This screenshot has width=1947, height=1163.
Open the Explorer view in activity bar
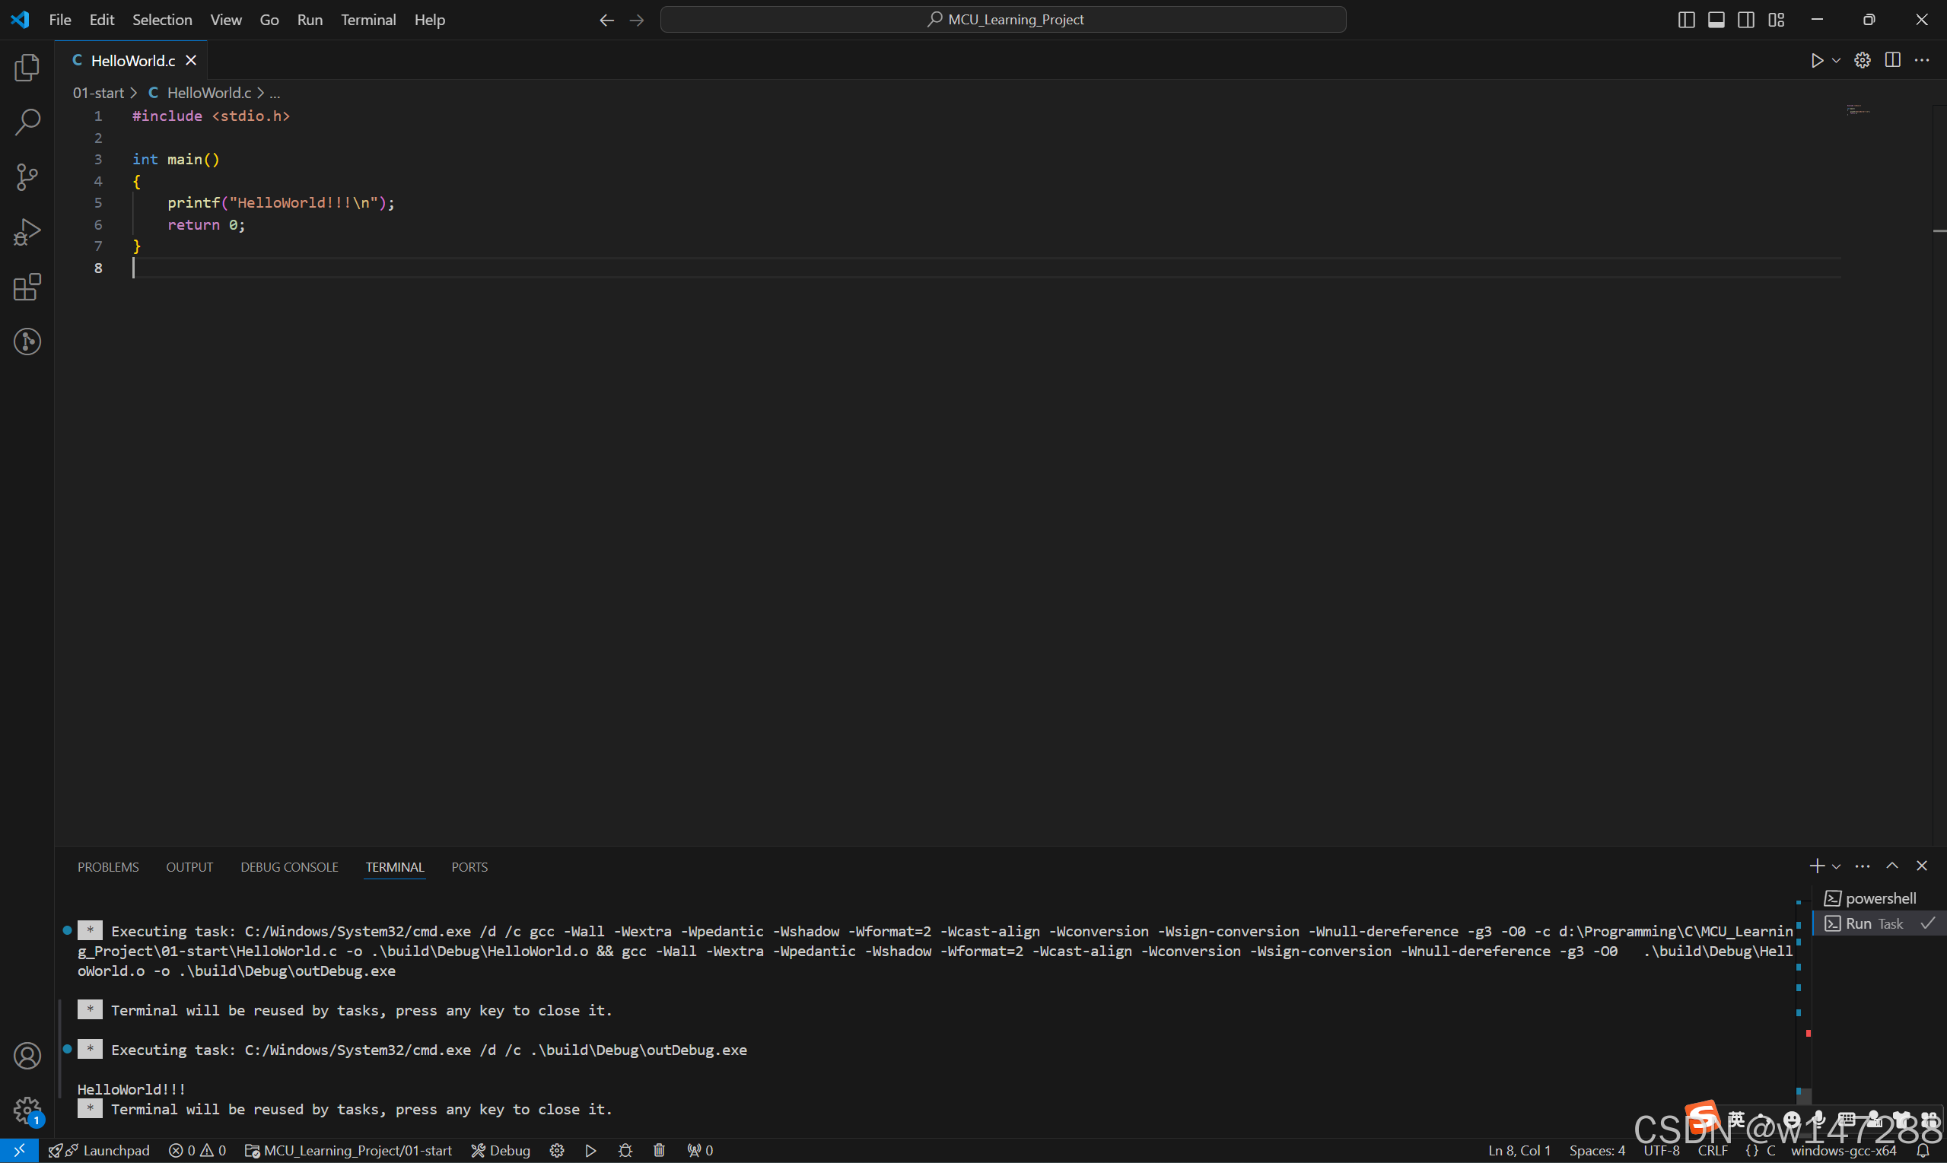[27, 68]
